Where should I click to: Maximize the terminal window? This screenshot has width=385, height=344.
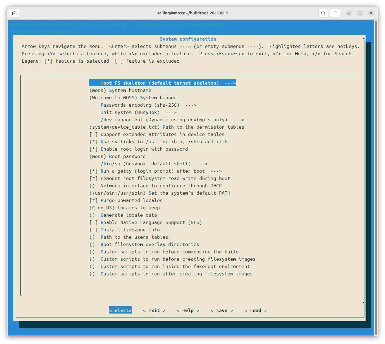click(360, 13)
